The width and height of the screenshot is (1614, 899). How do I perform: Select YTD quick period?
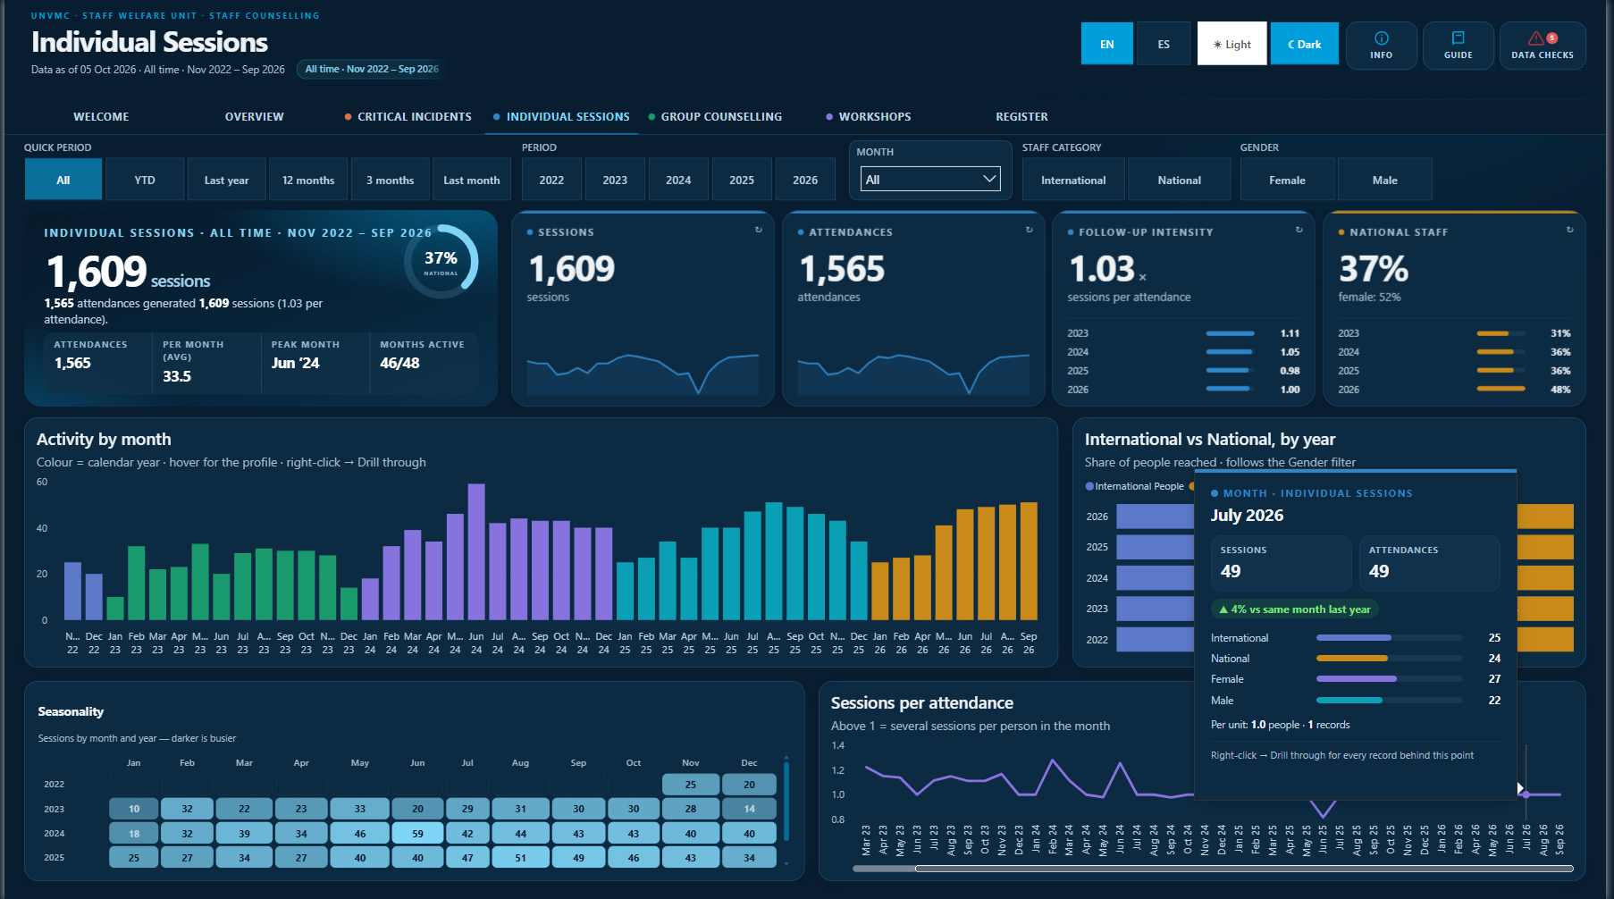pos(145,180)
